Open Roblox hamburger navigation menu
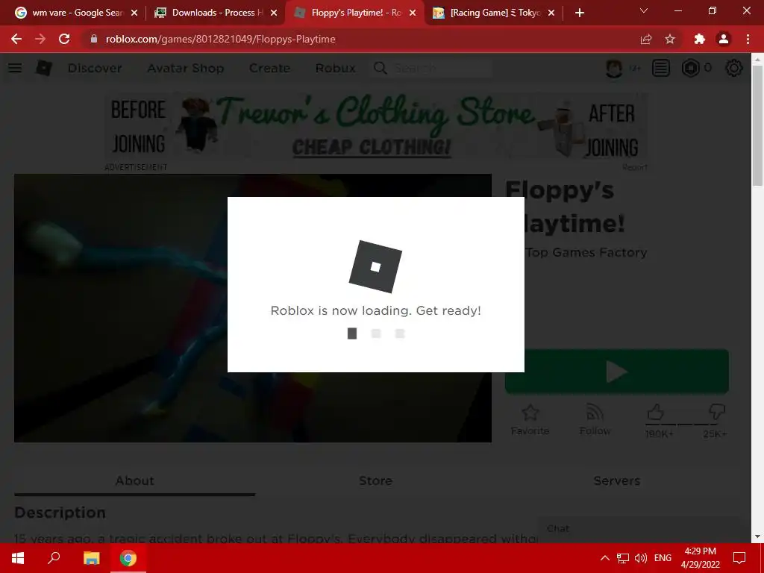The image size is (764, 573). click(x=15, y=68)
